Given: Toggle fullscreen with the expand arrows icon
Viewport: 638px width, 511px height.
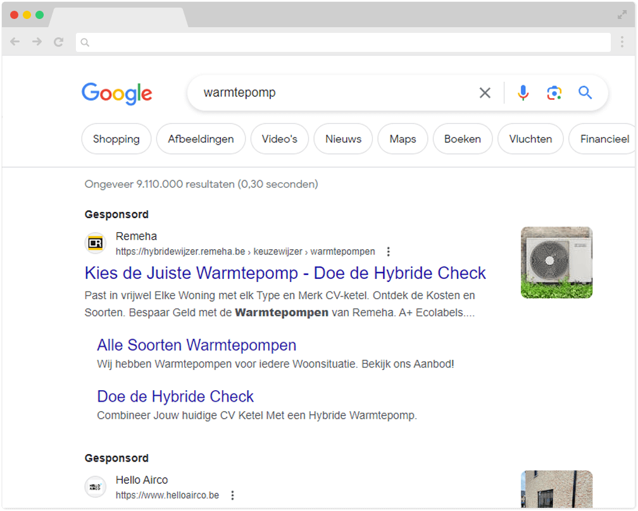Looking at the screenshot, I should pos(622,15).
